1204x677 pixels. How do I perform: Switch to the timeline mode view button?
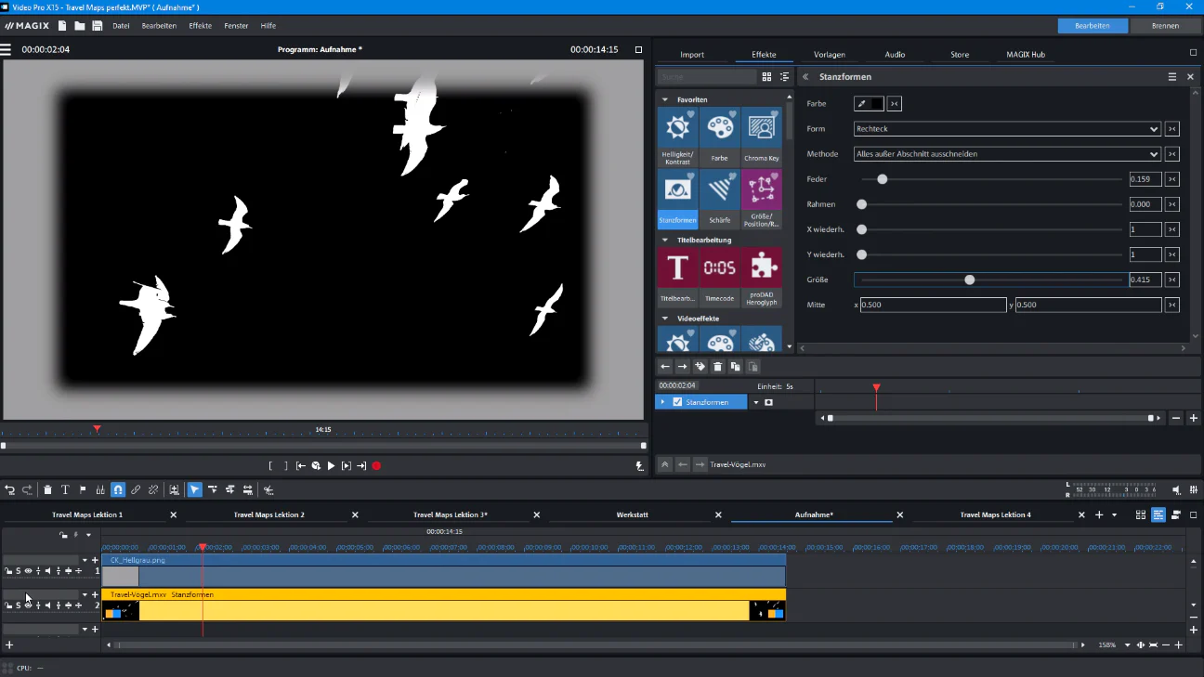[1158, 514]
